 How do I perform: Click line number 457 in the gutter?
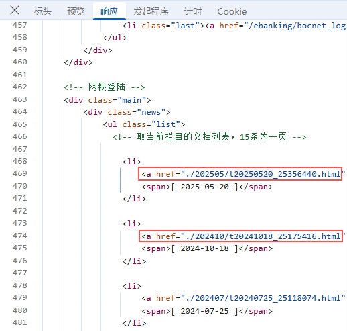click(20, 25)
